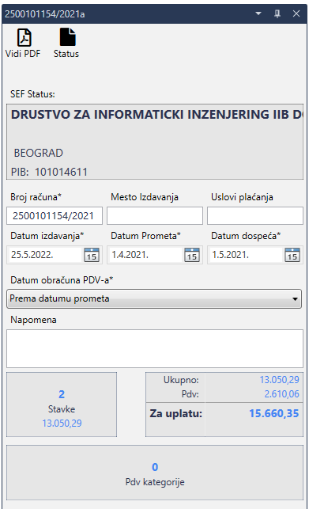Screen dimensions: 309x509
Task: Click the PIB: 101014611 text
Action: tap(49, 172)
